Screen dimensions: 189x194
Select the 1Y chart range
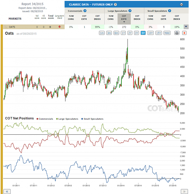click(x=123, y=33)
